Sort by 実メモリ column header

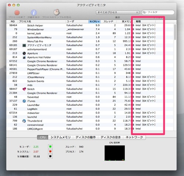pos(125,22)
